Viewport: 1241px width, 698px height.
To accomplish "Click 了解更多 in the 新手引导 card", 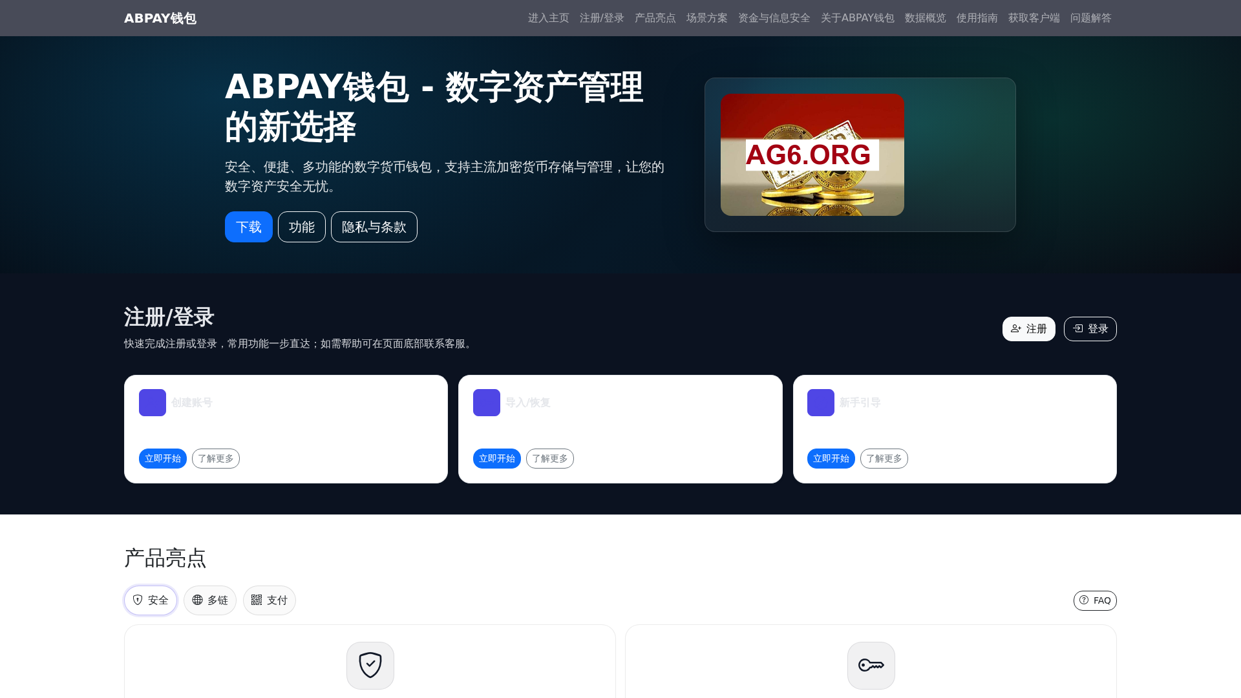I will tap(884, 458).
